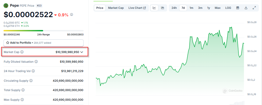The width and height of the screenshot is (262, 105).
Task: Switch to line chart view icon
Action: pos(154,8)
